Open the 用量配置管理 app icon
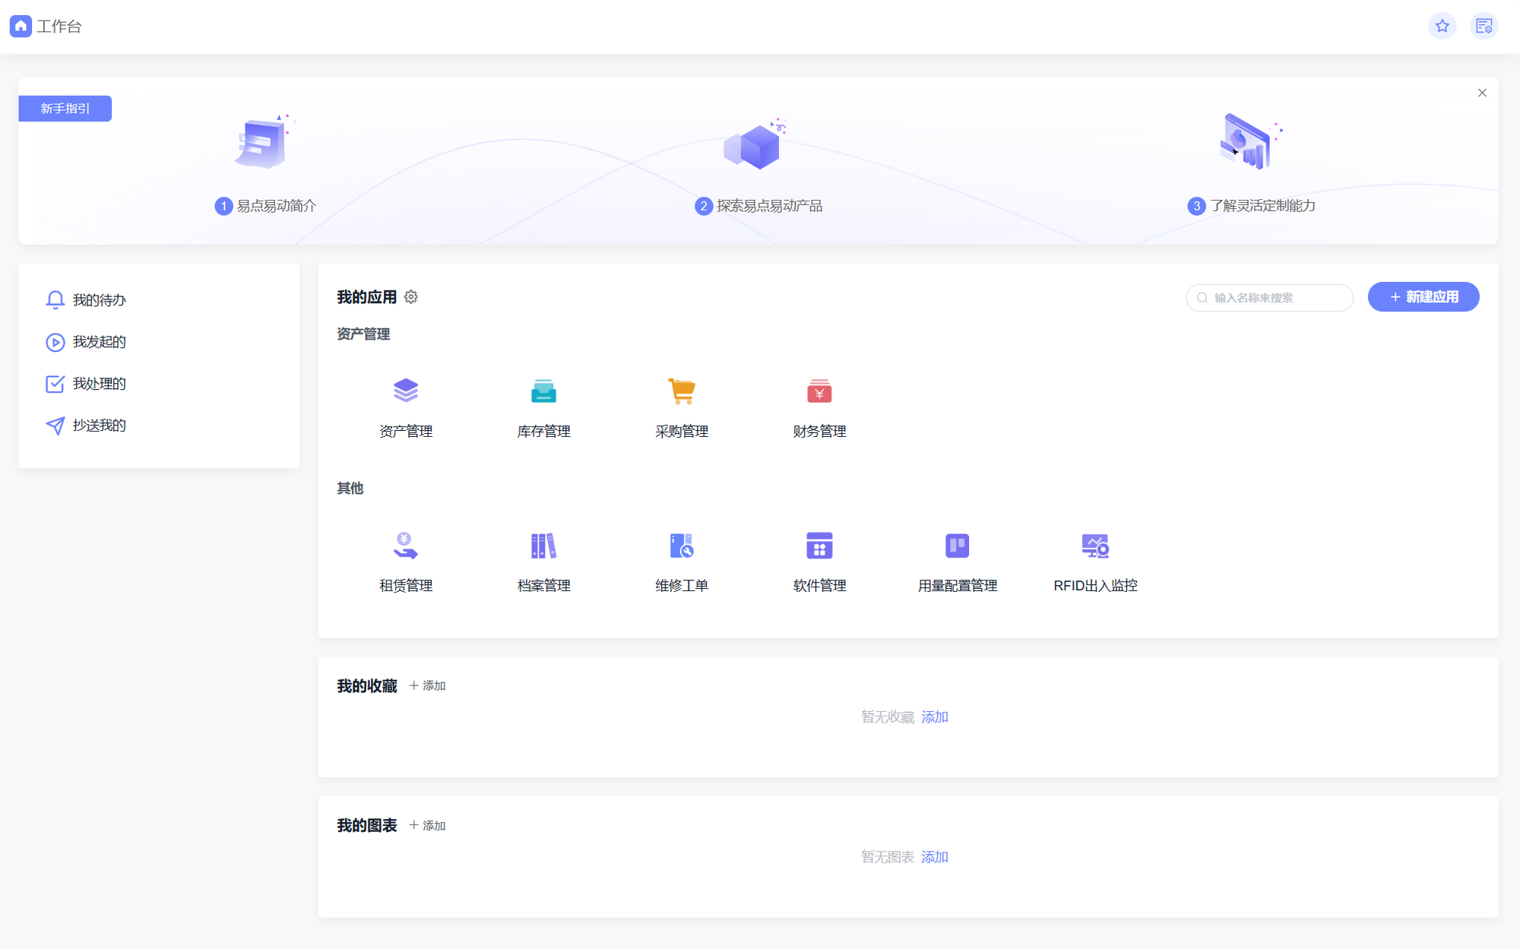 click(x=958, y=546)
